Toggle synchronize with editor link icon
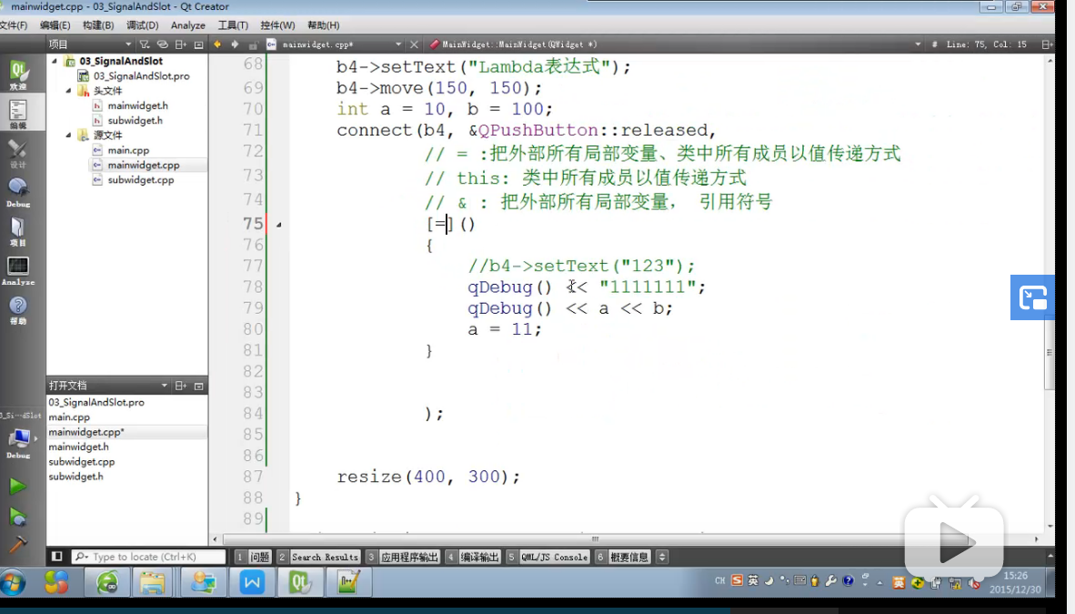The height and width of the screenshot is (614, 1075). (163, 44)
